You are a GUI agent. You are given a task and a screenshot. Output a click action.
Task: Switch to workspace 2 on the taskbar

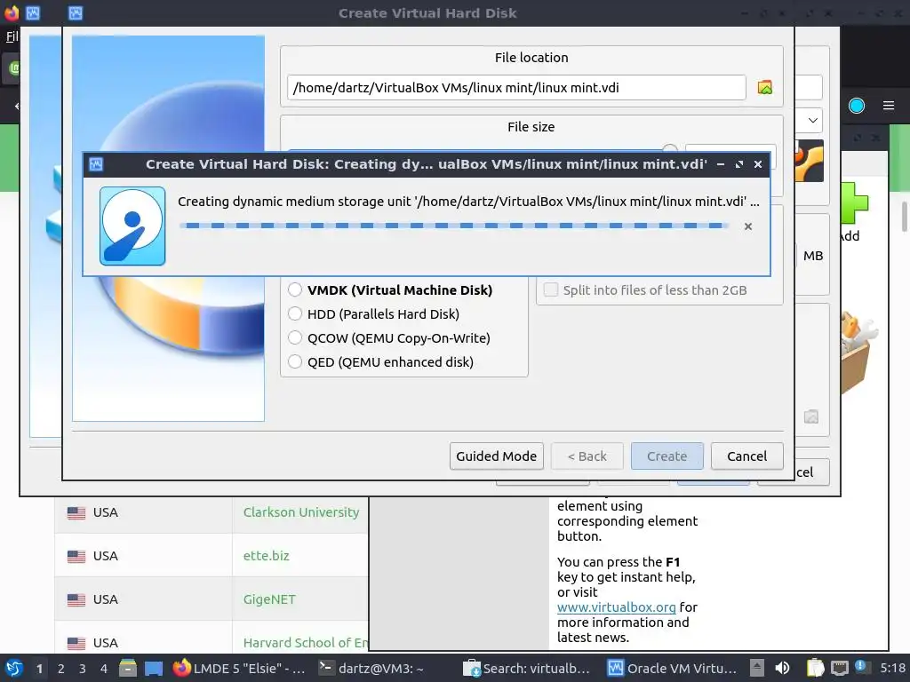pos(61,668)
